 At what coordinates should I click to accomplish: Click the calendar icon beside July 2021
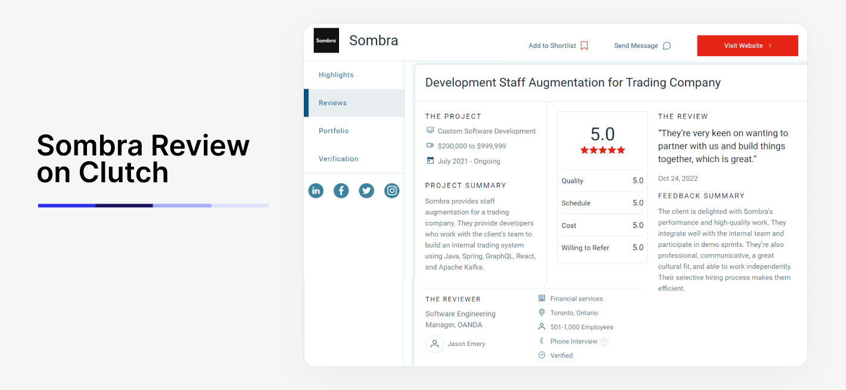pyautogui.click(x=430, y=160)
